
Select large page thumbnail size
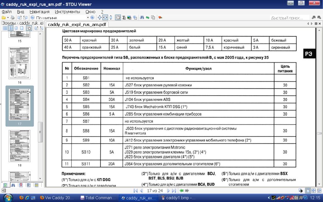pos(22,28)
